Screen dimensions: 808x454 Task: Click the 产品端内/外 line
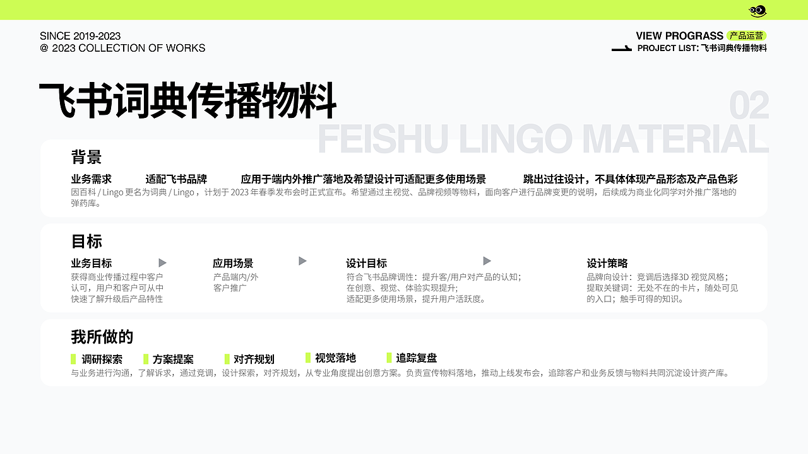point(235,277)
